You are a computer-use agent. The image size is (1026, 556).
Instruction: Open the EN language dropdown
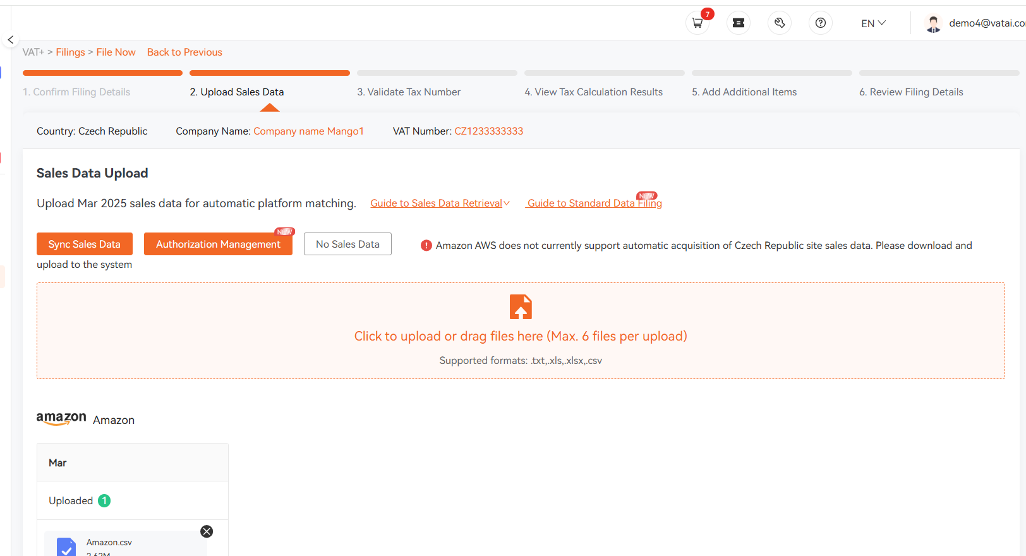[873, 23]
